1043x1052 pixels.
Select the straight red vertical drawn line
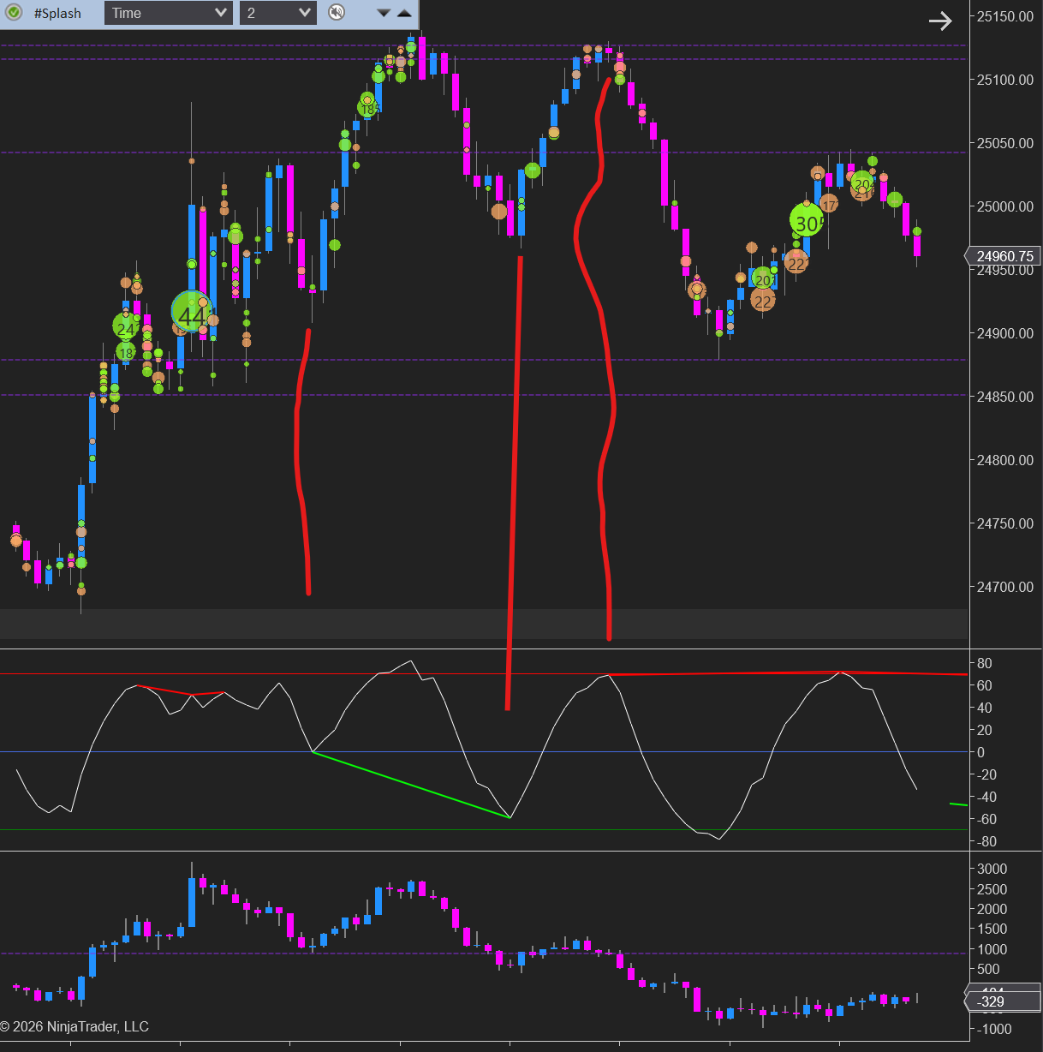pos(514,480)
